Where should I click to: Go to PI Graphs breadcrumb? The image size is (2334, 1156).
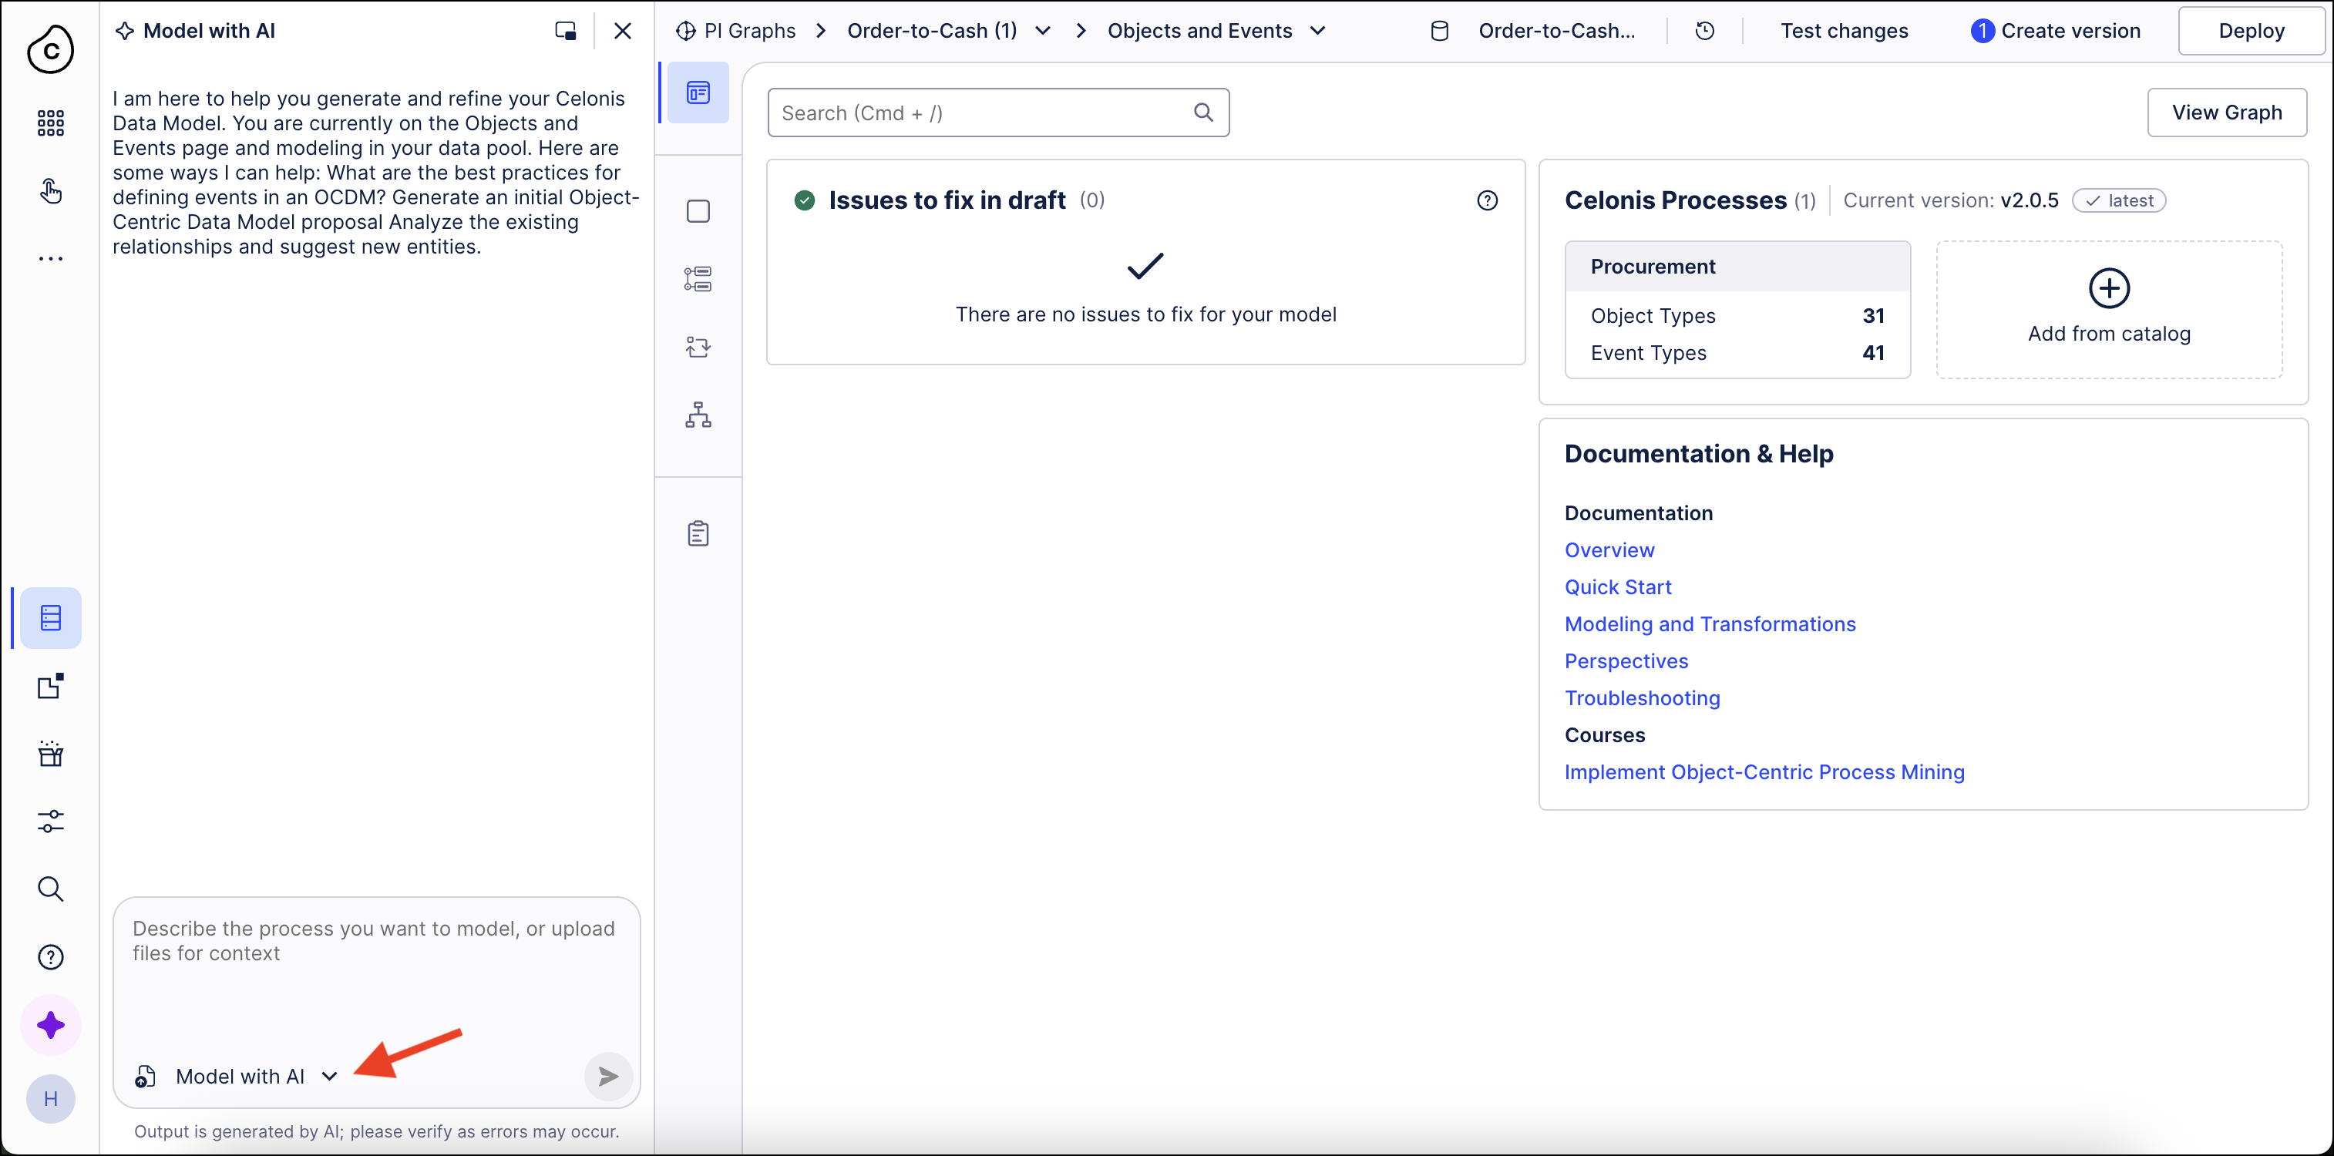(x=735, y=31)
